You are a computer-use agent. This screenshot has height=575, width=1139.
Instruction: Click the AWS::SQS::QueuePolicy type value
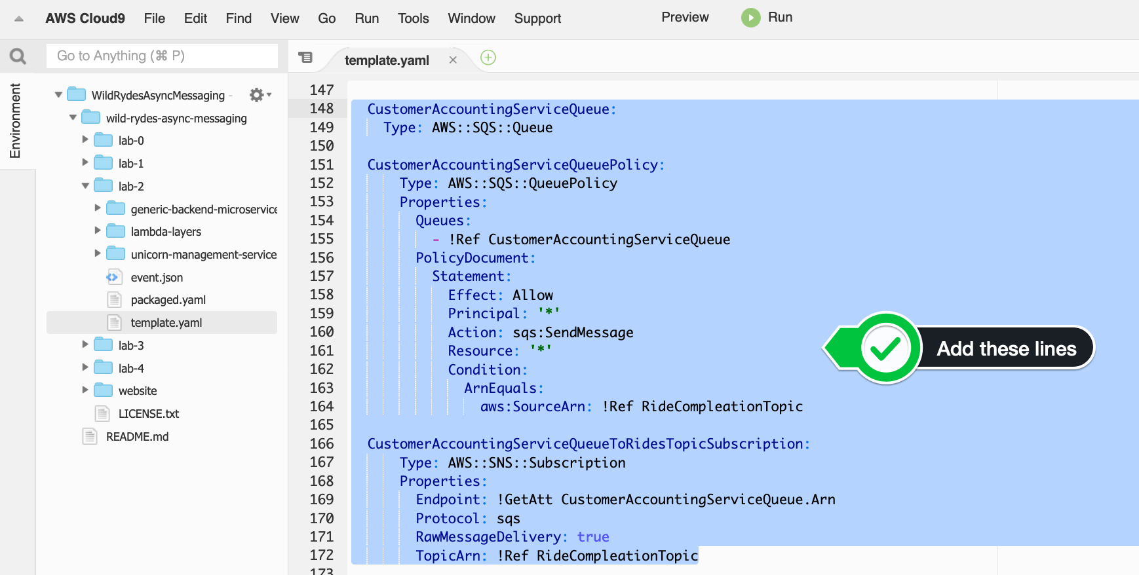533,183
